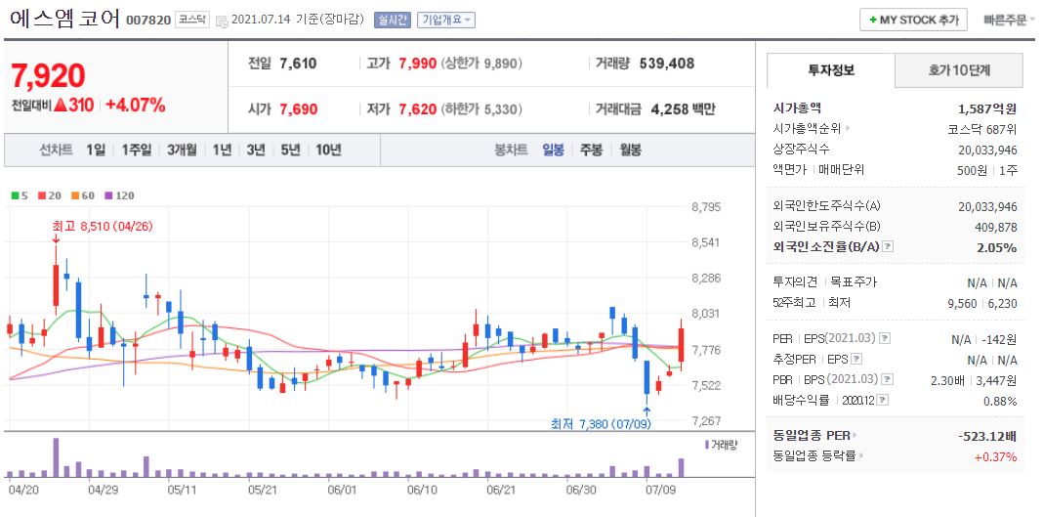Click the green 5-day average legend swatch

pyautogui.click(x=15, y=195)
